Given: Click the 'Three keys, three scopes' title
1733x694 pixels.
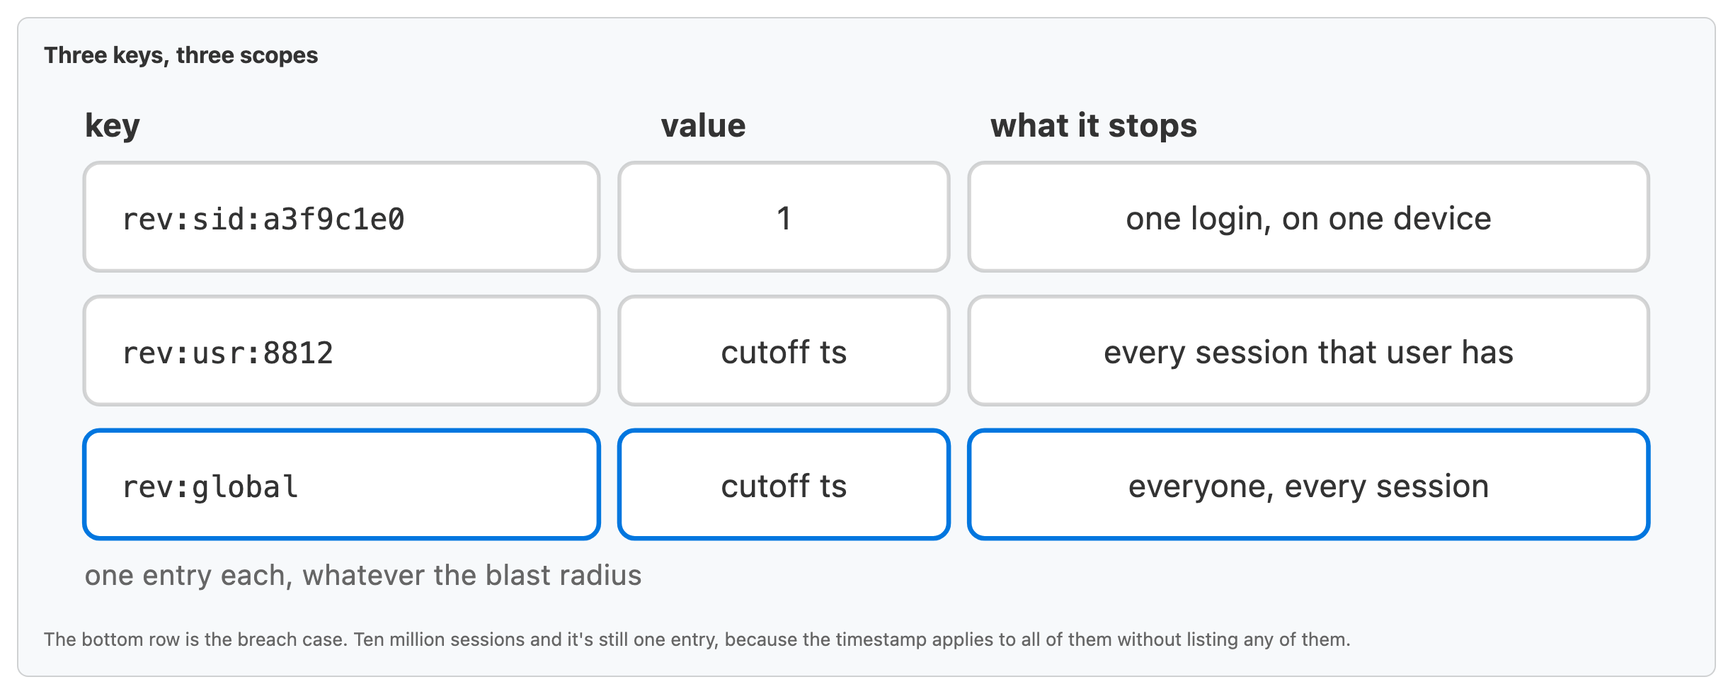Looking at the screenshot, I should [x=181, y=55].
